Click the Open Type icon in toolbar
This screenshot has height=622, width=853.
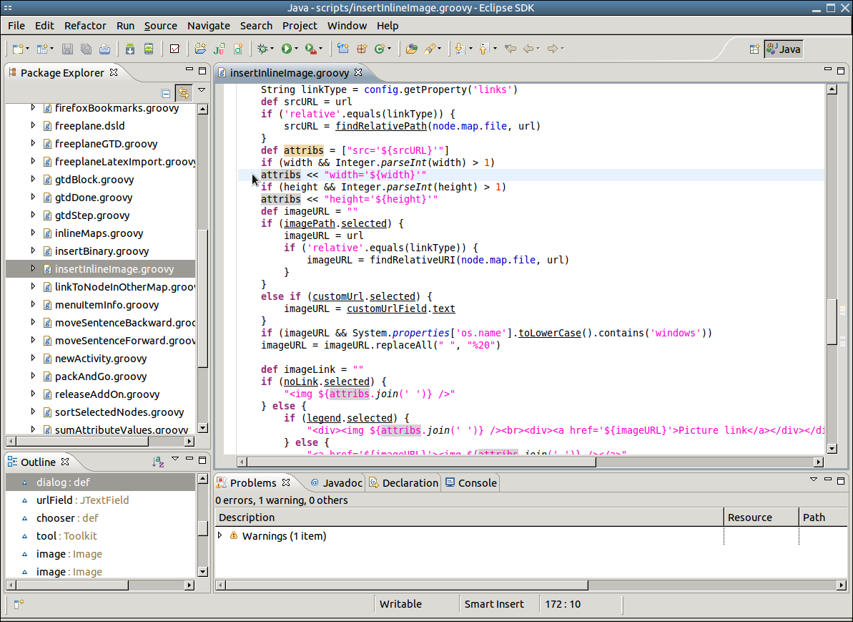(x=411, y=49)
